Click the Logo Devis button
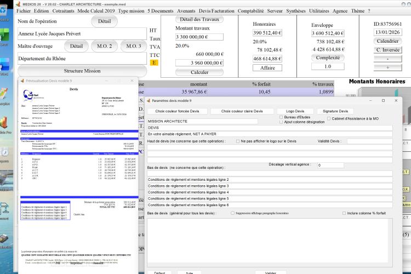411x274 pixels. pos(295,111)
